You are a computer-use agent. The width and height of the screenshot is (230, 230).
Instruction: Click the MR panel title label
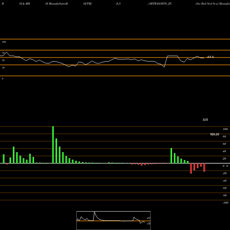(205, 120)
